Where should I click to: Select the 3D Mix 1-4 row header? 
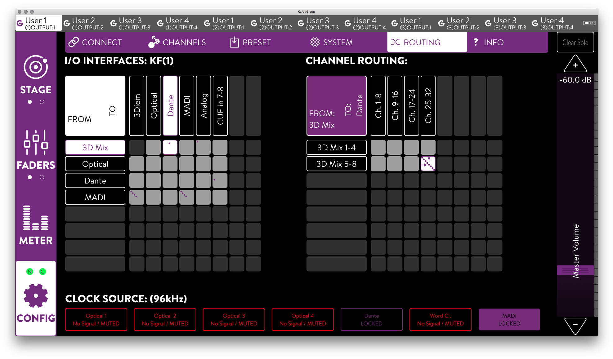tap(336, 147)
